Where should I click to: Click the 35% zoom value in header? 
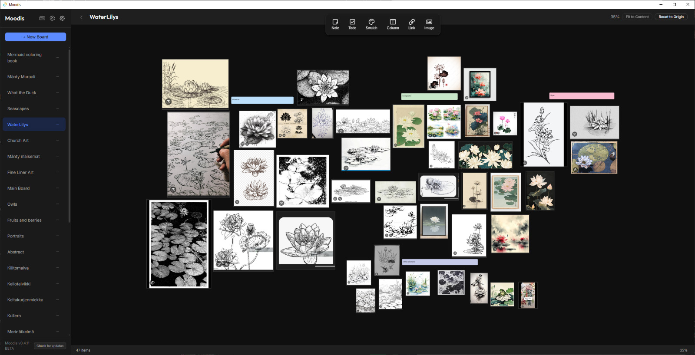point(615,17)
